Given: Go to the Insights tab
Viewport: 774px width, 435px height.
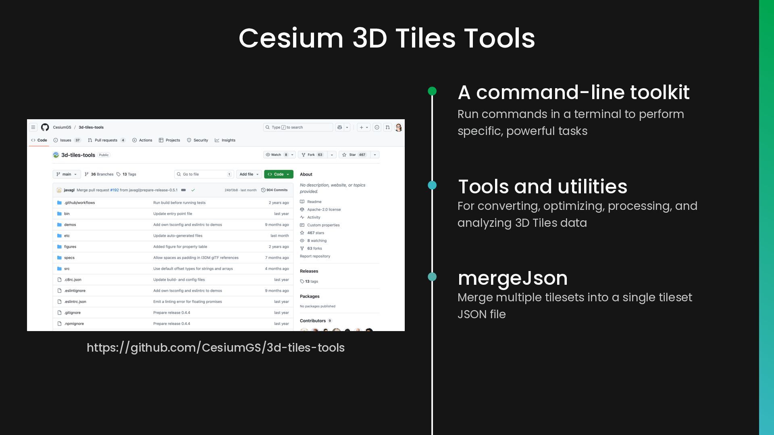Looking at the screenshot, I should tap(228, 140).
